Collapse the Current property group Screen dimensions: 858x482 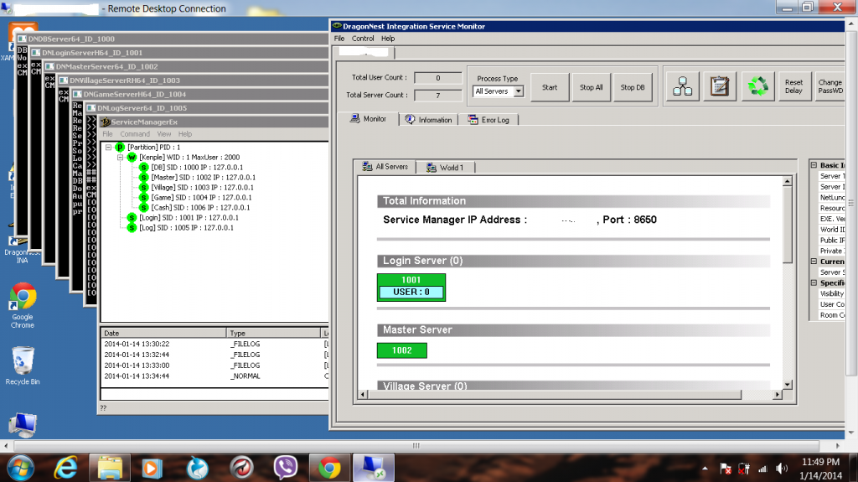814,262
